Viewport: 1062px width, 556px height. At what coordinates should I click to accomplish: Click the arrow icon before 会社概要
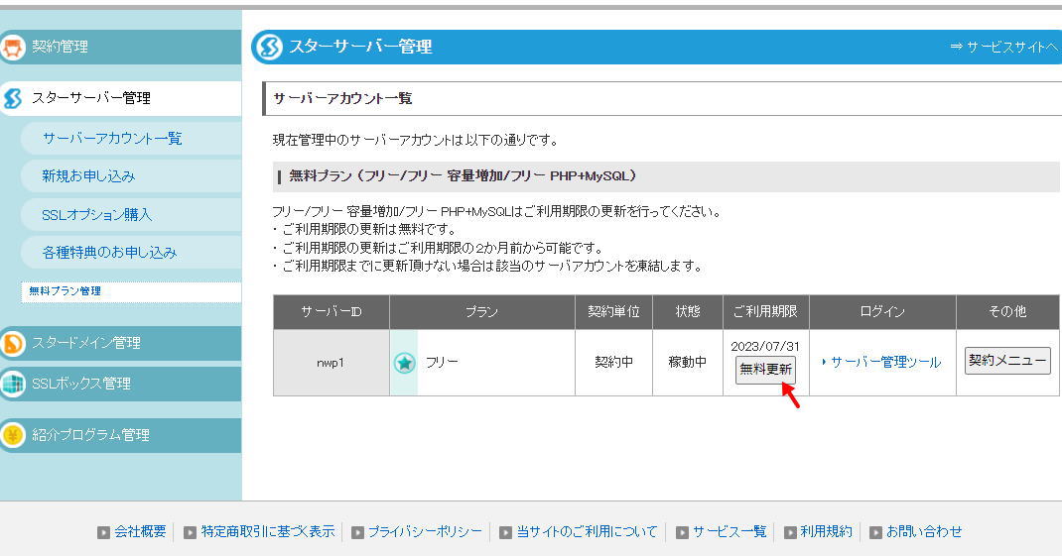pos(103,532)
